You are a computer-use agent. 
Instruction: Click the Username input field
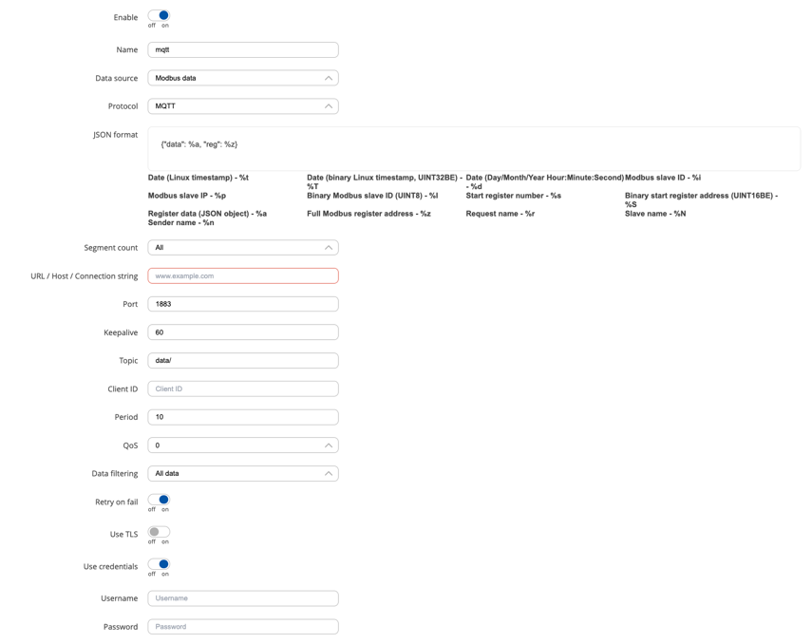point(242,598)
